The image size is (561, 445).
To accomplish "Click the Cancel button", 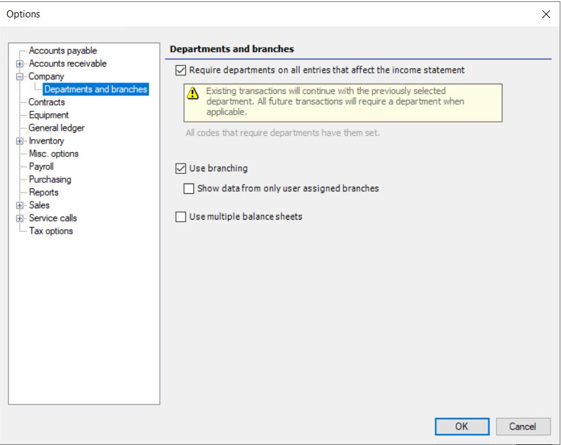I will pos(523,426).
